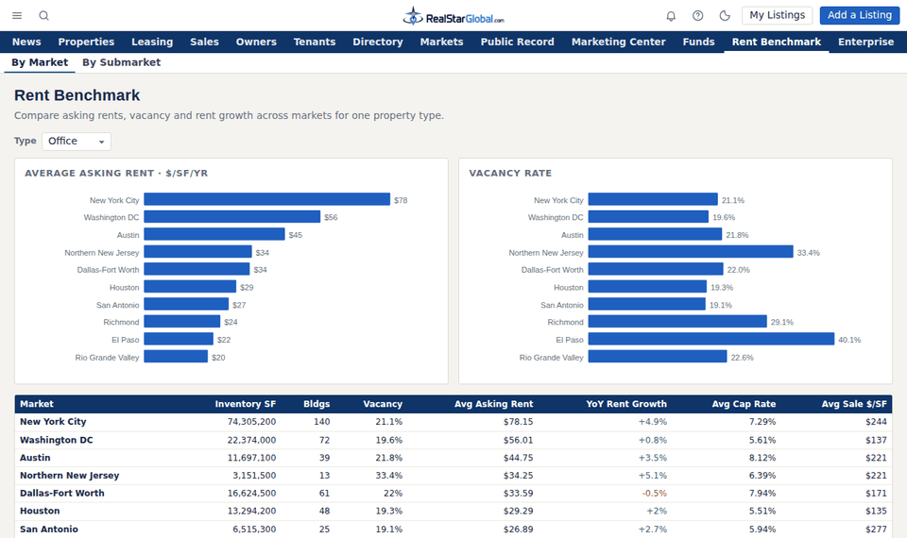Click Add a Listing button
This screenshot has width=907, height=538.
coord(859,15)
